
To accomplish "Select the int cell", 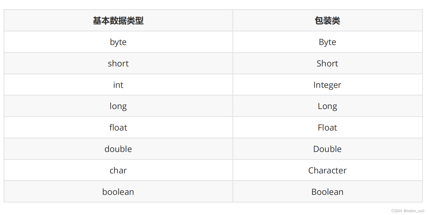I will [118, 85].
